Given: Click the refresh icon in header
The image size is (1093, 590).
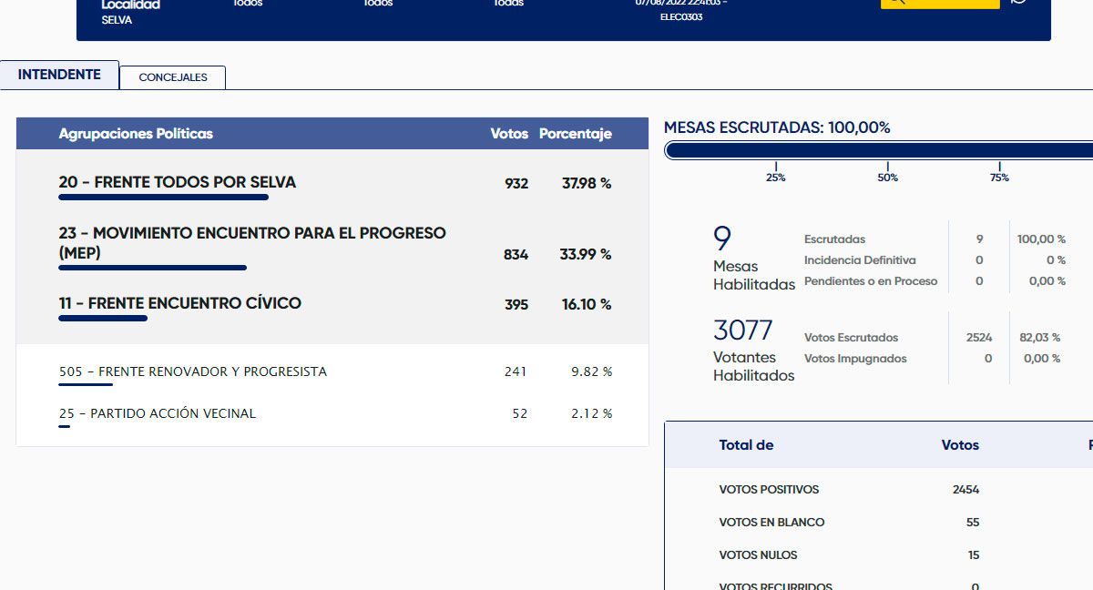Looking at the screenshot, I should [x=1018, y=3].
